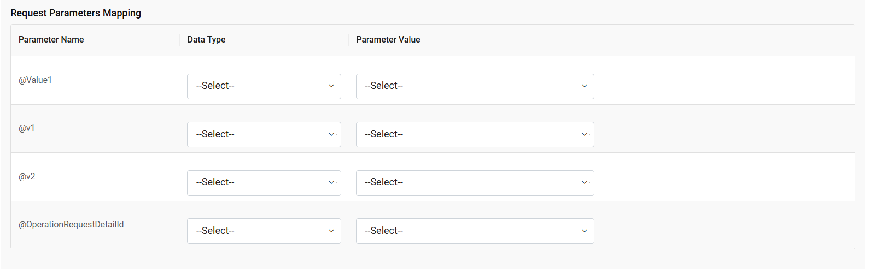870x270 pixels.
Task: Click the Request Parameters Mapping heading
Action: (x=75, y=13)
